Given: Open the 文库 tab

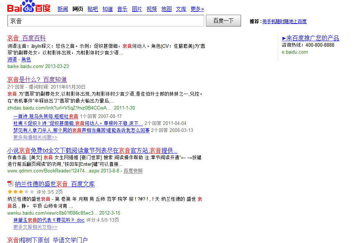Looking at the screenshot, I should (181, 9).
